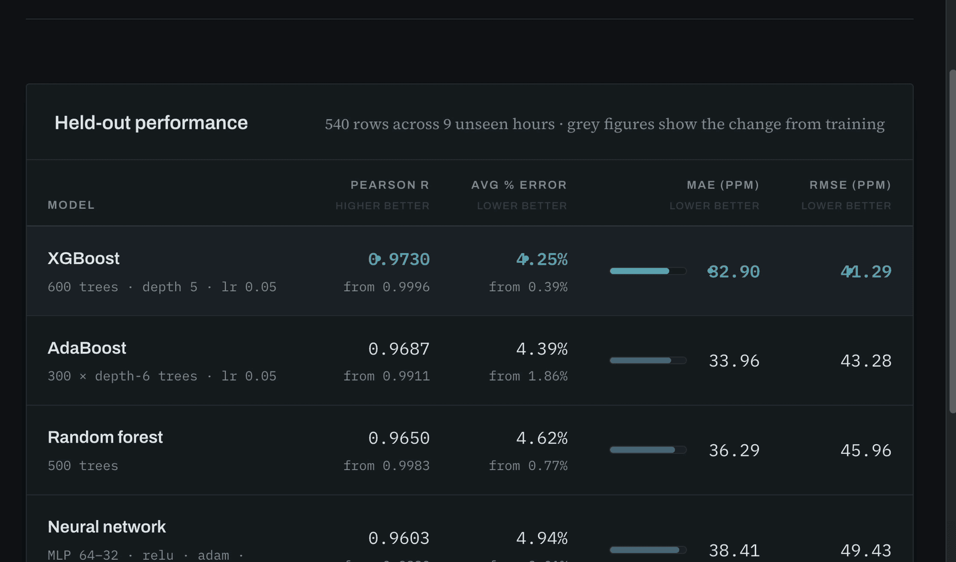Screen dimensions: 956x562
Task: Click XGBoost RMSE value 41.29
Action: point(866,272)
